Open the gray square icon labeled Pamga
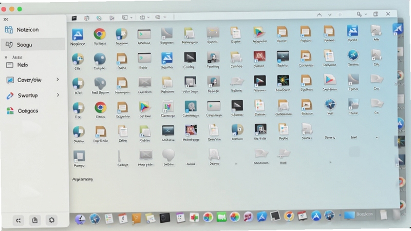The width and height of the screenshot is (411, 231). pyautogui.click(x=79, y=157)
